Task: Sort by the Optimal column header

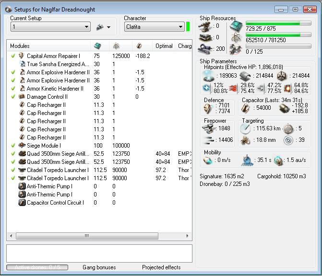Action: point(164,46)
